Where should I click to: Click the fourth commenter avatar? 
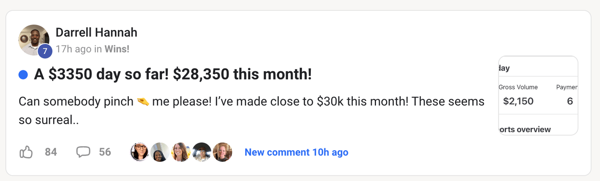pos(202,152)
